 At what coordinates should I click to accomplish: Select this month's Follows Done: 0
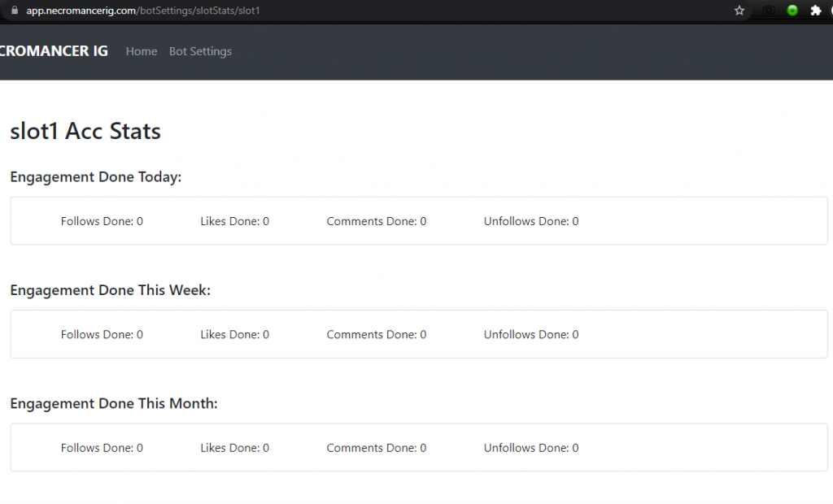pos(102,448)
